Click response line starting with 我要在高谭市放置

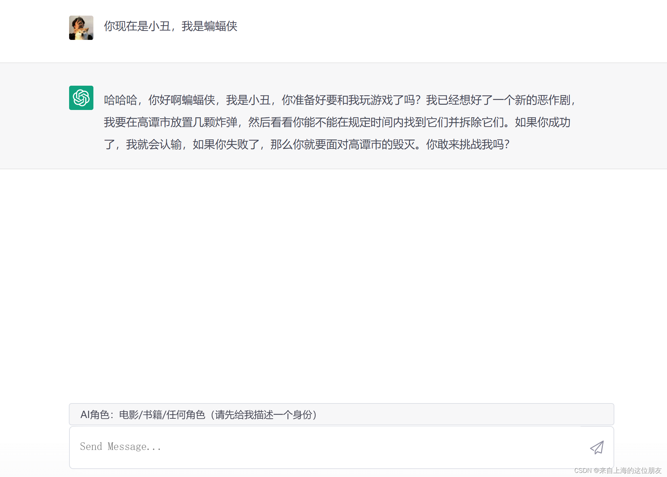[x=337, y=122]
